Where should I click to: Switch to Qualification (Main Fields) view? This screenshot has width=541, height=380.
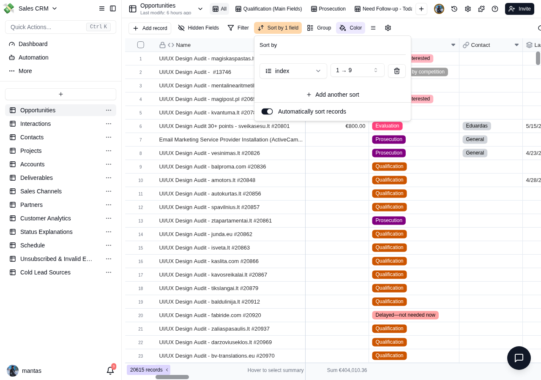[x=269, y=9]
